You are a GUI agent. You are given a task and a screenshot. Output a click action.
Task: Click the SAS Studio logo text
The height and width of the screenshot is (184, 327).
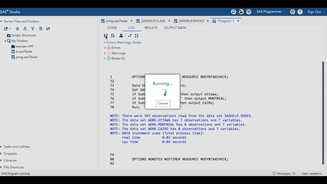(x=10, y=12)
